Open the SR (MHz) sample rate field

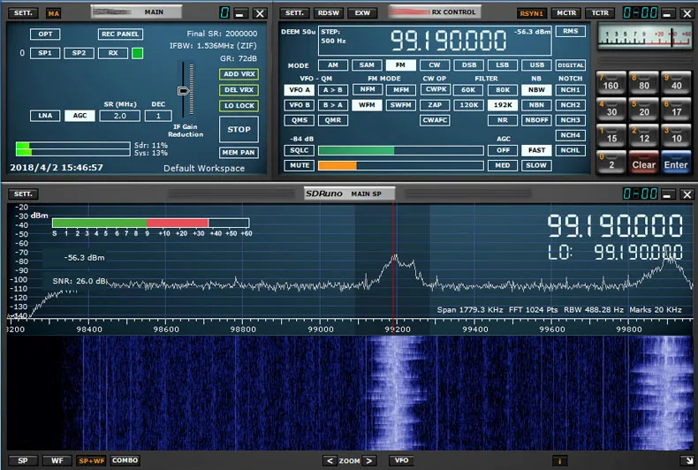tap(120, 116)
